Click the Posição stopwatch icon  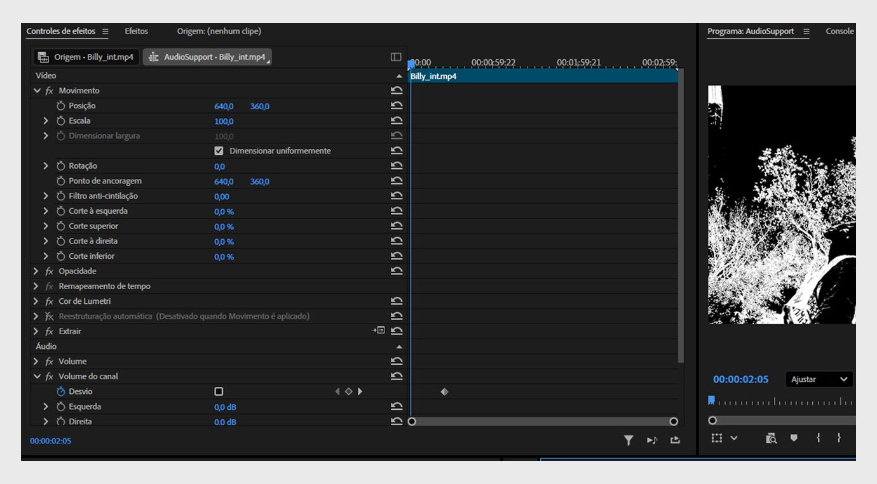(x=61, y=106)
